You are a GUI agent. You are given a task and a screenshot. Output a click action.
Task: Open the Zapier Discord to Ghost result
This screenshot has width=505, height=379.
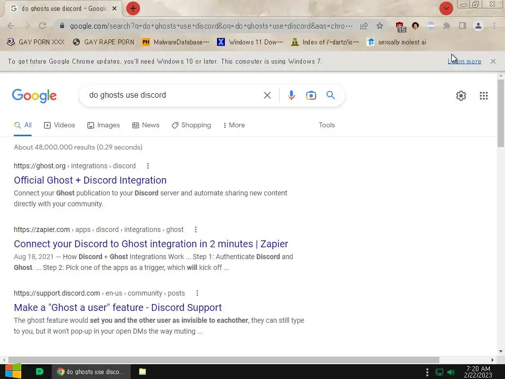click(x=151, y=244)
